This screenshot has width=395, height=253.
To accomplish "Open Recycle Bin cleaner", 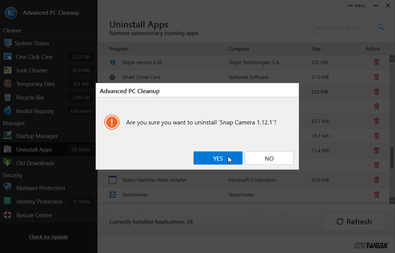I will click(30, 98).
